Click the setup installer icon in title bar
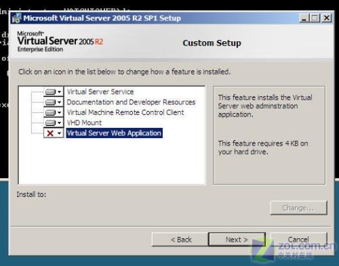339x266 pixels. (x=16, y=18)
